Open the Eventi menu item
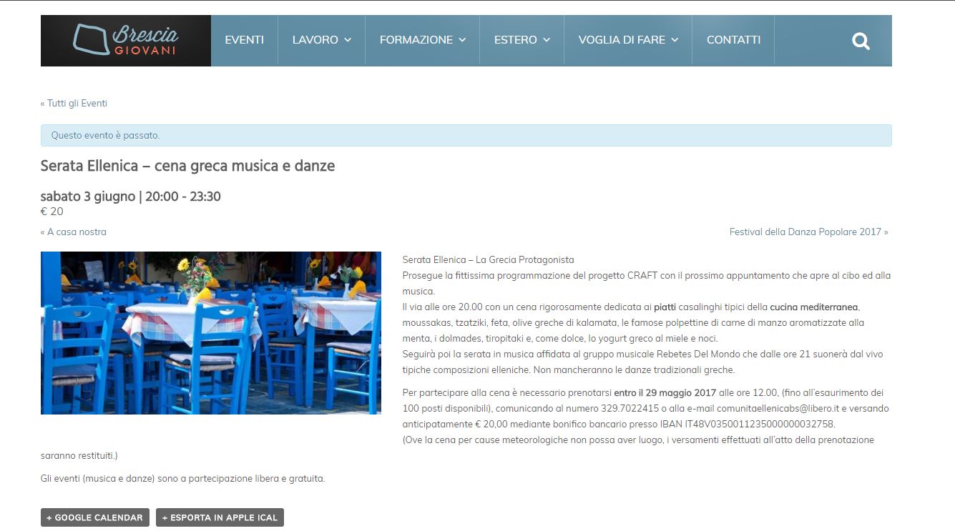The height and width of the screenshot is (531, 955). pos(245,40)
